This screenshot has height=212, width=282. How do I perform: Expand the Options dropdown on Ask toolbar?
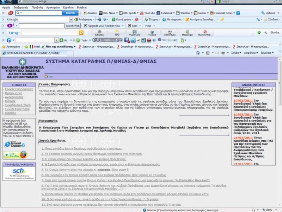(x=272, y=13)
